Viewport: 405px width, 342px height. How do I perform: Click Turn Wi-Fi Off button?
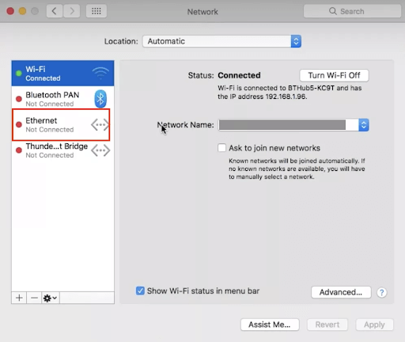334,75
